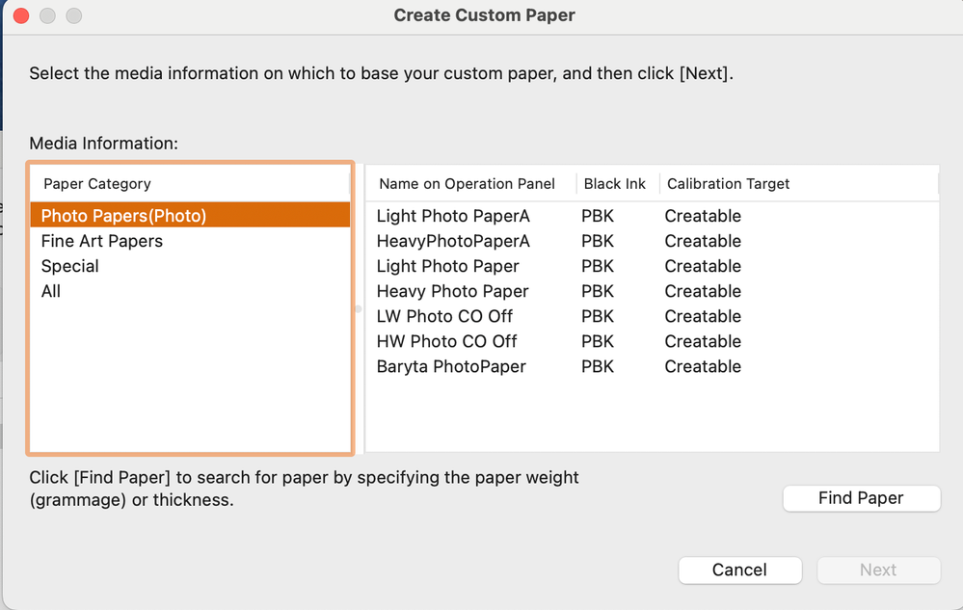Click the Find Paper button
963x610 pixels.
pos(861,498)
